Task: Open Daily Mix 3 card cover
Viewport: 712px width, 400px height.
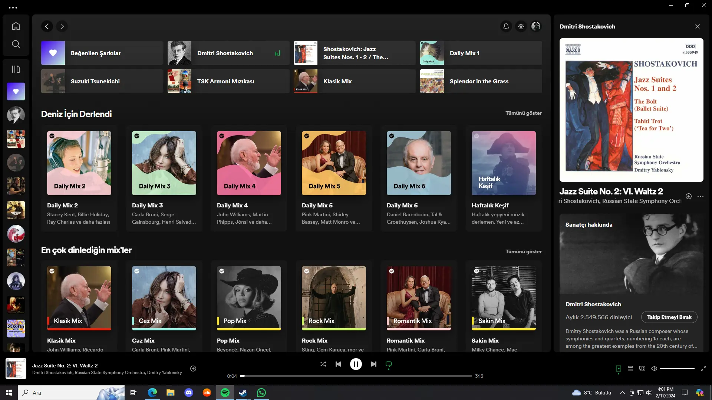Action: pos(164,163)
